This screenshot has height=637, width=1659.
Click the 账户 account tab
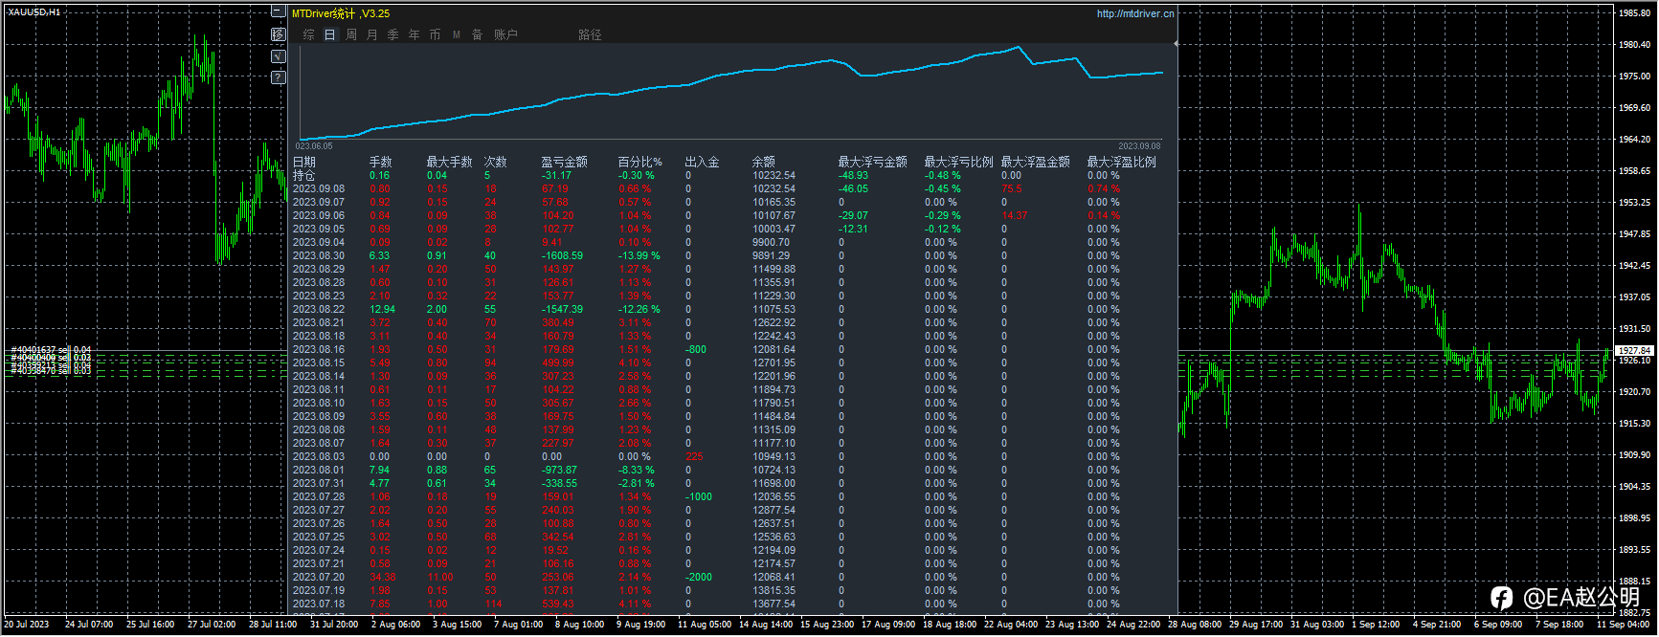(x=505, y=34)
